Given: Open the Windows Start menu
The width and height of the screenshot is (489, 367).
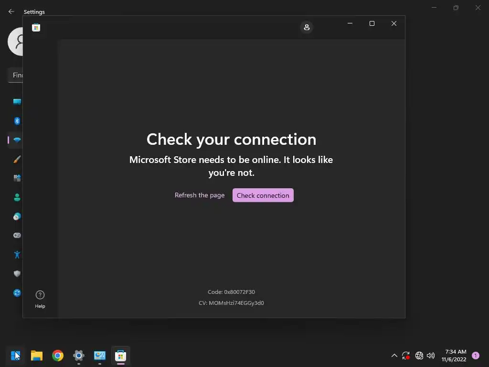Looking at the screenshot, I should point(15,356).
